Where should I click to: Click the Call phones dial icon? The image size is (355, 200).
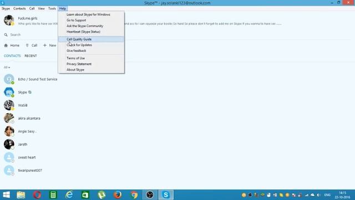pos(27,46)
